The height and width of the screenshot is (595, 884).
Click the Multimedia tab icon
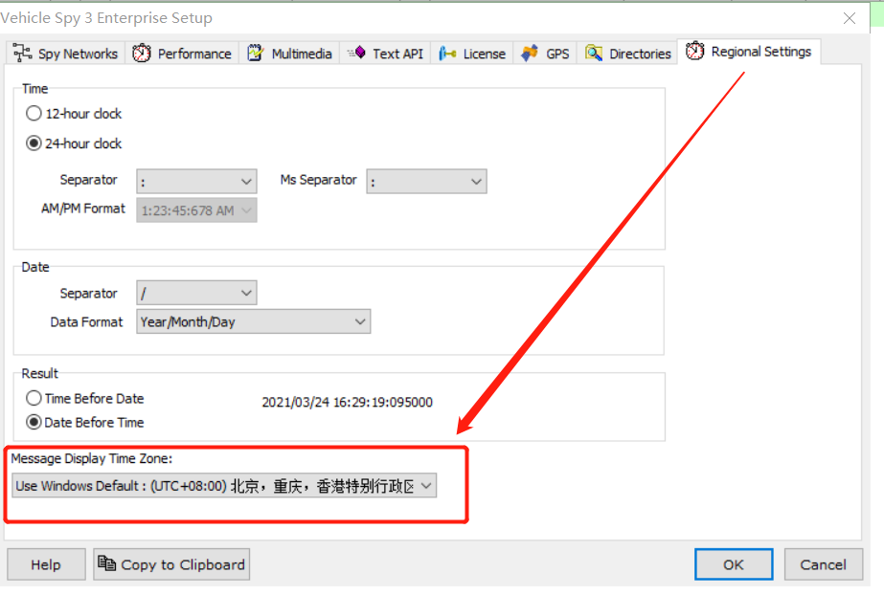[256, 53]
